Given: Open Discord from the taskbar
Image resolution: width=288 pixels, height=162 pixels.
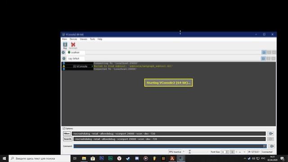Looking at the screenshot, I should tap(137, 158).
